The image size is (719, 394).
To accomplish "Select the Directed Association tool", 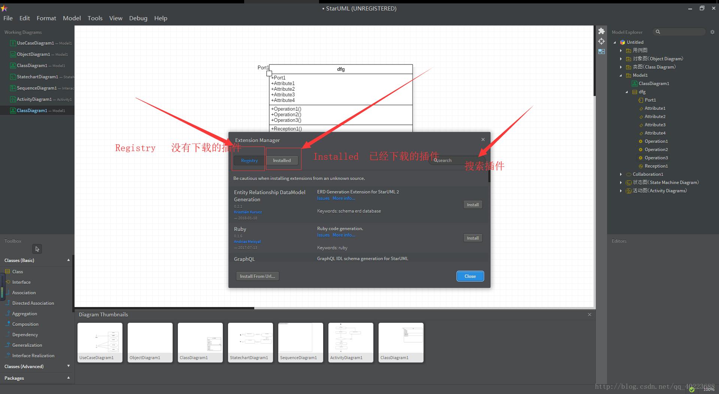I will tap(33, 303).
